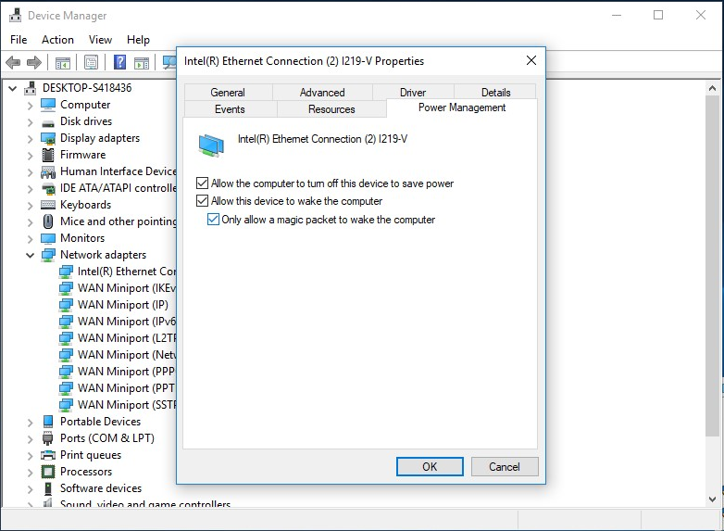724x531 pixels.
Task: Expand the Computer category
Action: [30, 106]
